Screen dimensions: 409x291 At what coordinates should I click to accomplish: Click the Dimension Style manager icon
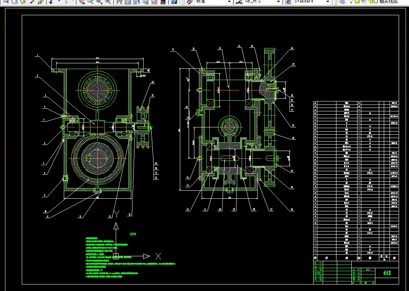point(239,2)
